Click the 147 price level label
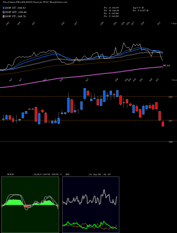Image resolution: width=177 pixels, height=233 pixels. pyautogui.click(x=170, y=121)
